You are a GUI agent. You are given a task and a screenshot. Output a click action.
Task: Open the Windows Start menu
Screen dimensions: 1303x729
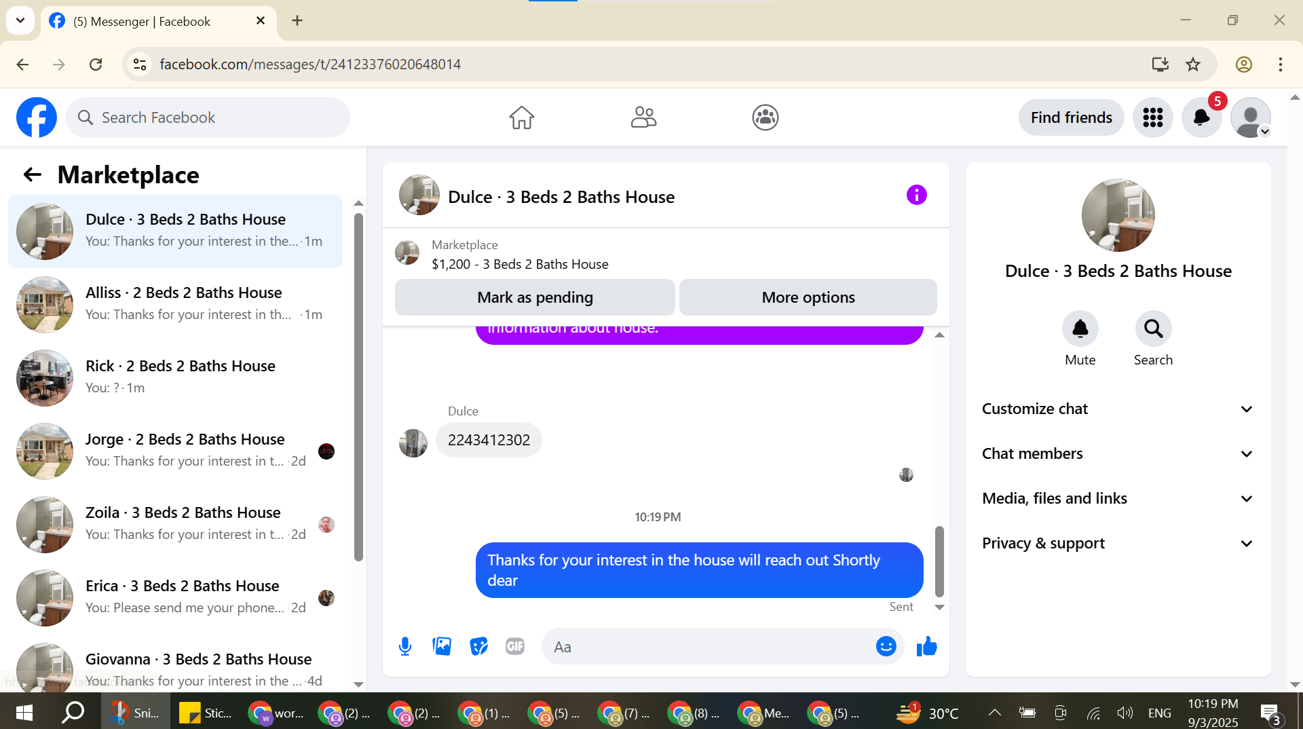24,713
